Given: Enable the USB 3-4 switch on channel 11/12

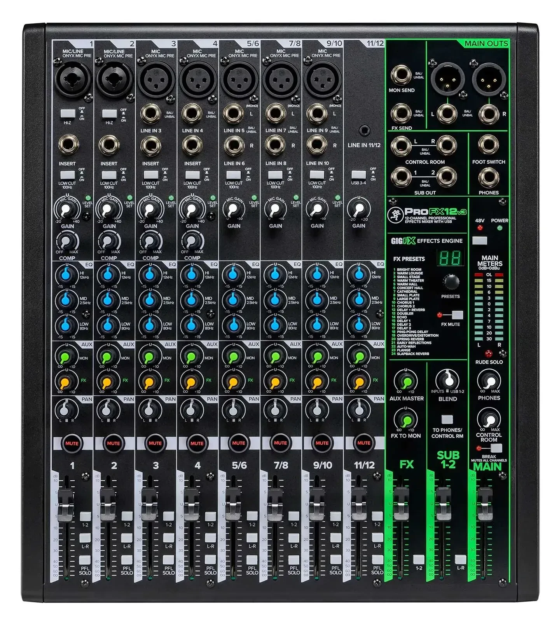Looking at the screenshot, I should tap(358, 174).
